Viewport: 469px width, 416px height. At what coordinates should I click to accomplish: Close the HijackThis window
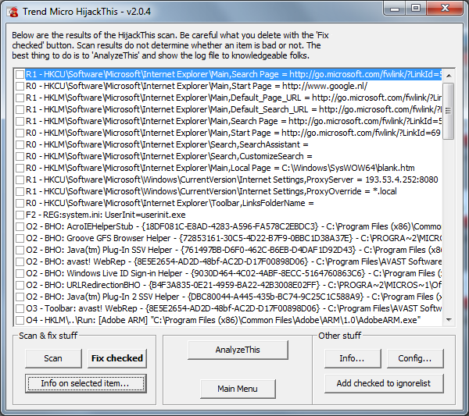coord(445,9)
